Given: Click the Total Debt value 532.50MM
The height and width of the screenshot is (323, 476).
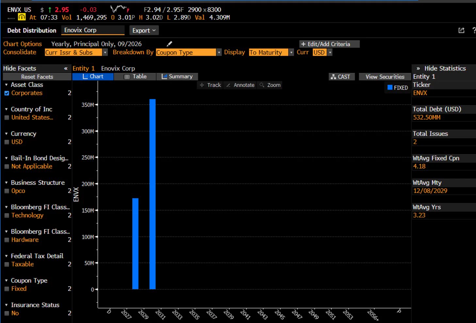Looking at the screenshot, I should coord(427,117).
